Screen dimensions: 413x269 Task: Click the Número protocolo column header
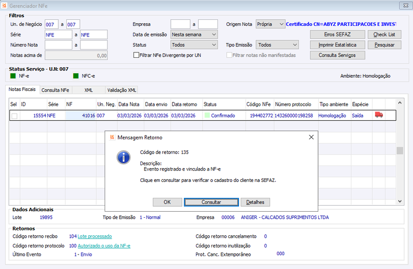pos(296,104)
